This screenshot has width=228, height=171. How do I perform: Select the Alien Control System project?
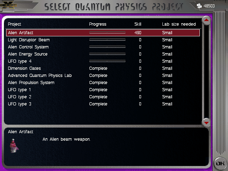[x=103, y=47]
